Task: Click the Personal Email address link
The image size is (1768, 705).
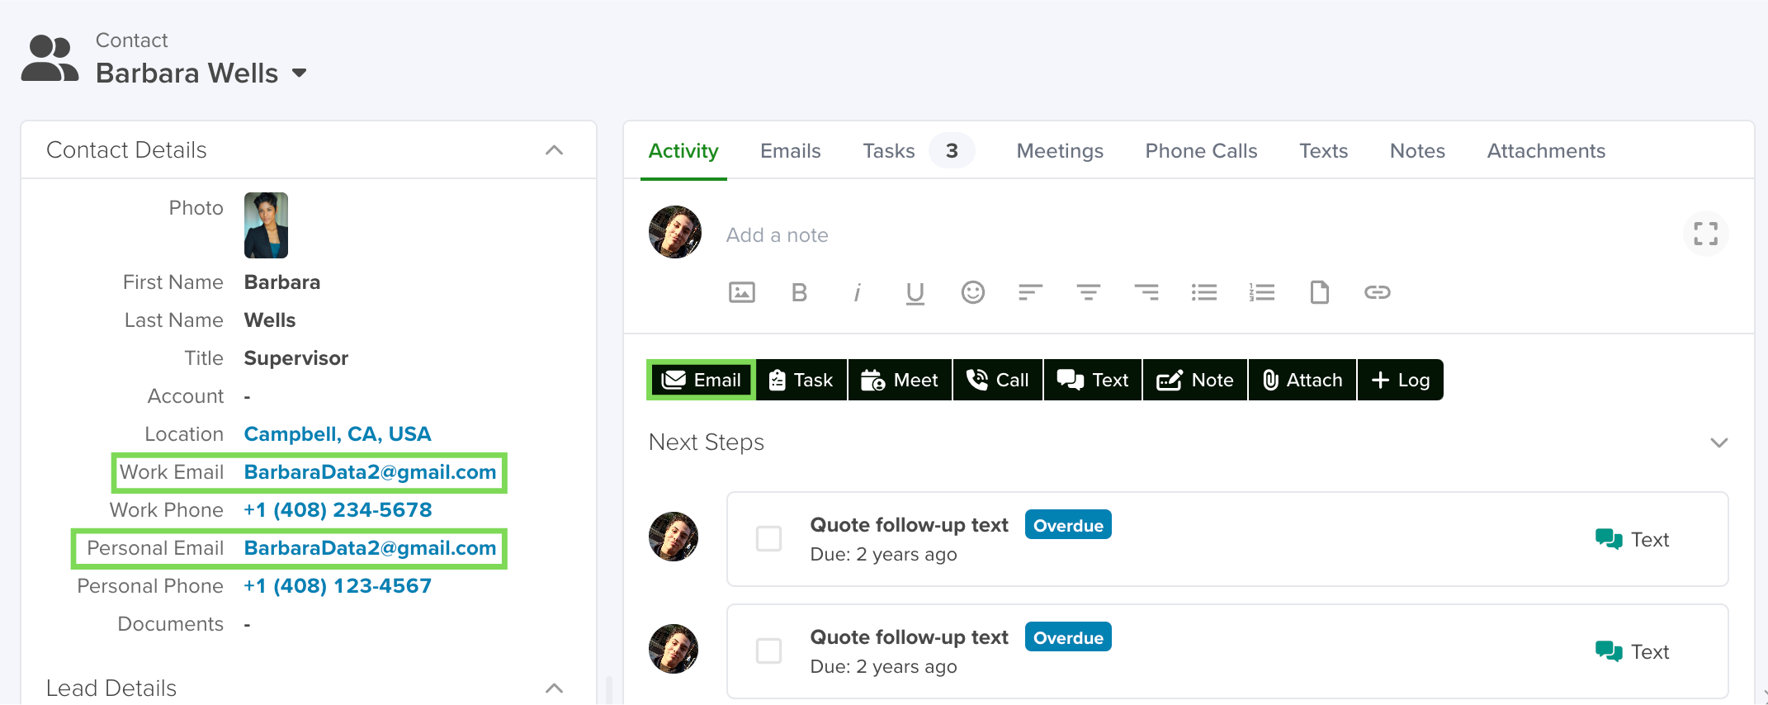Action: click(370, 548)
